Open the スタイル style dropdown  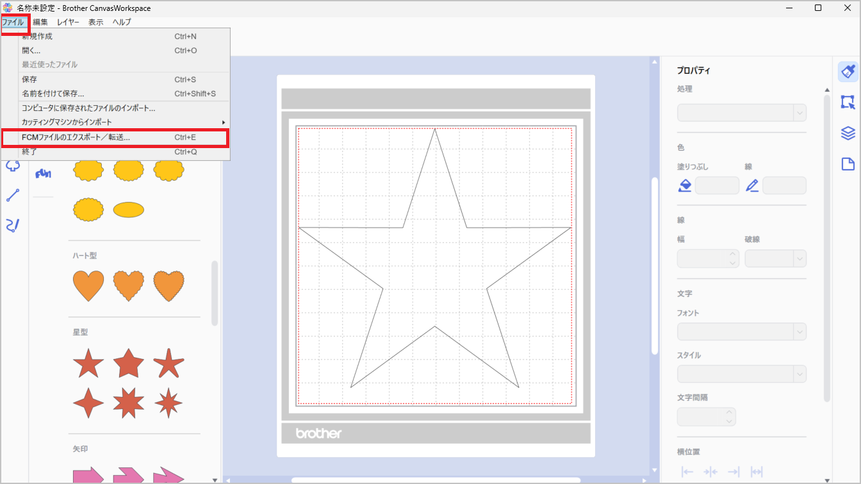[x=742, y=374]
